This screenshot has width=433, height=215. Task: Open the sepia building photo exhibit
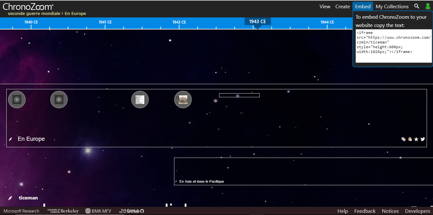(x=183, y=100)
